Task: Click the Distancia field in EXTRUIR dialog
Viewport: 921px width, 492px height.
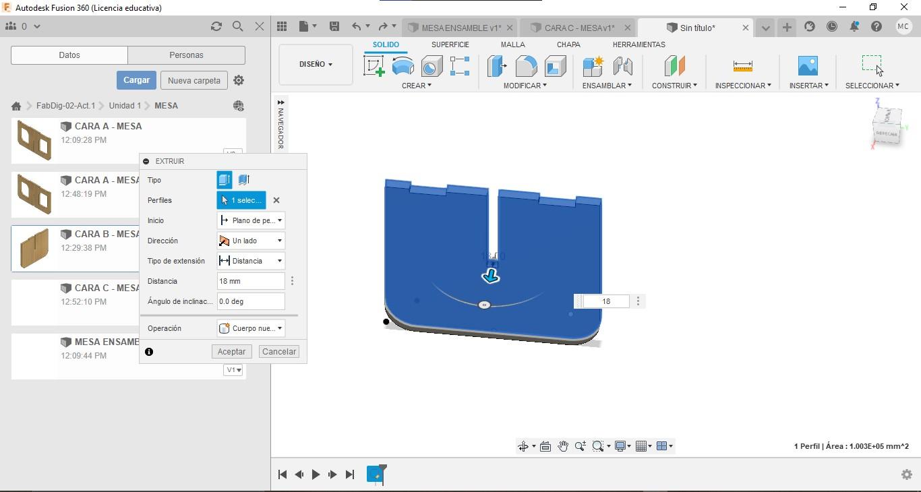Action: (251, 281)
